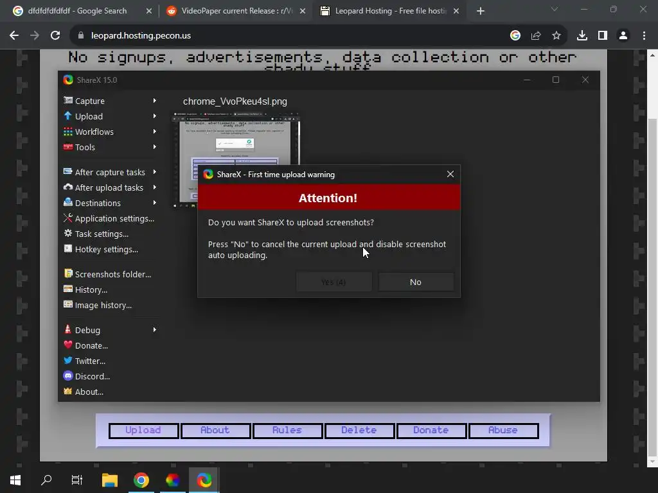This screenshot has height=493, width=658.
Task: Close the First time upload warning dialog
Action: pyautogui.click(x=450, y=174)
